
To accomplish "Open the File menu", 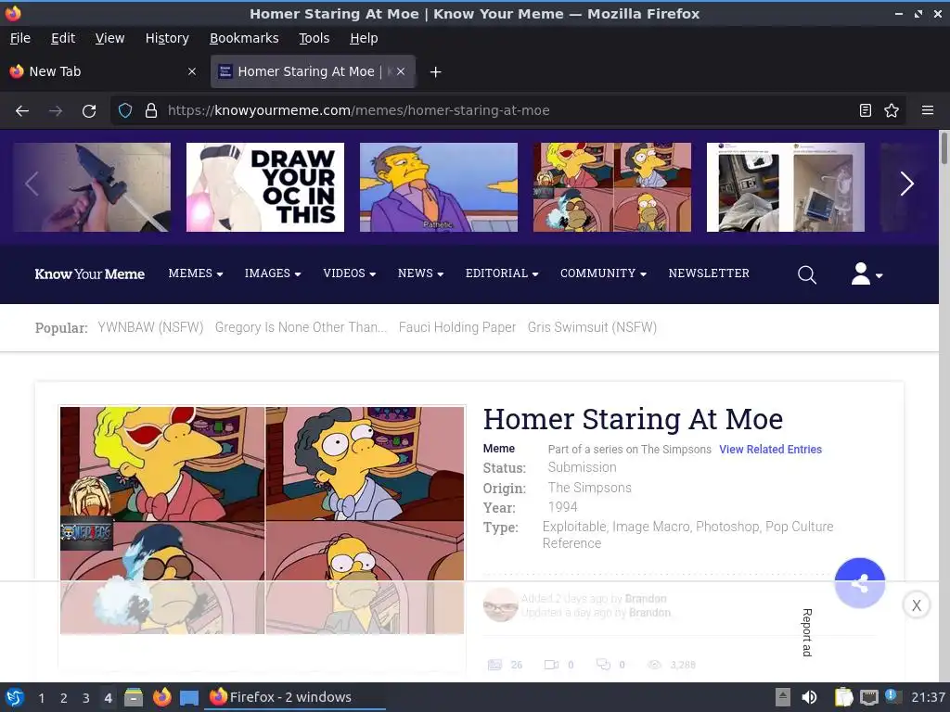I will tap(20, 38).
